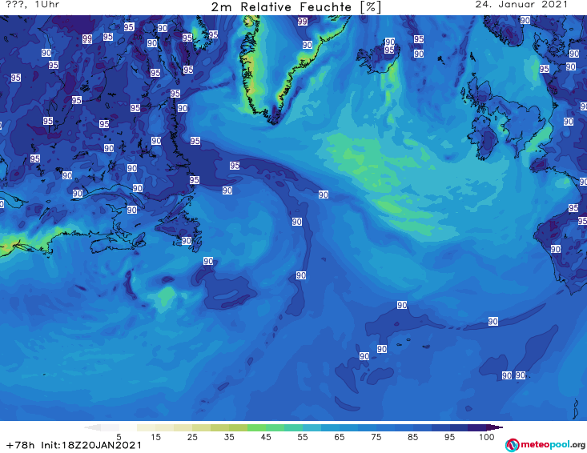
Task: Click the colorbar label '35'
Action: click(x=229, y=437)
